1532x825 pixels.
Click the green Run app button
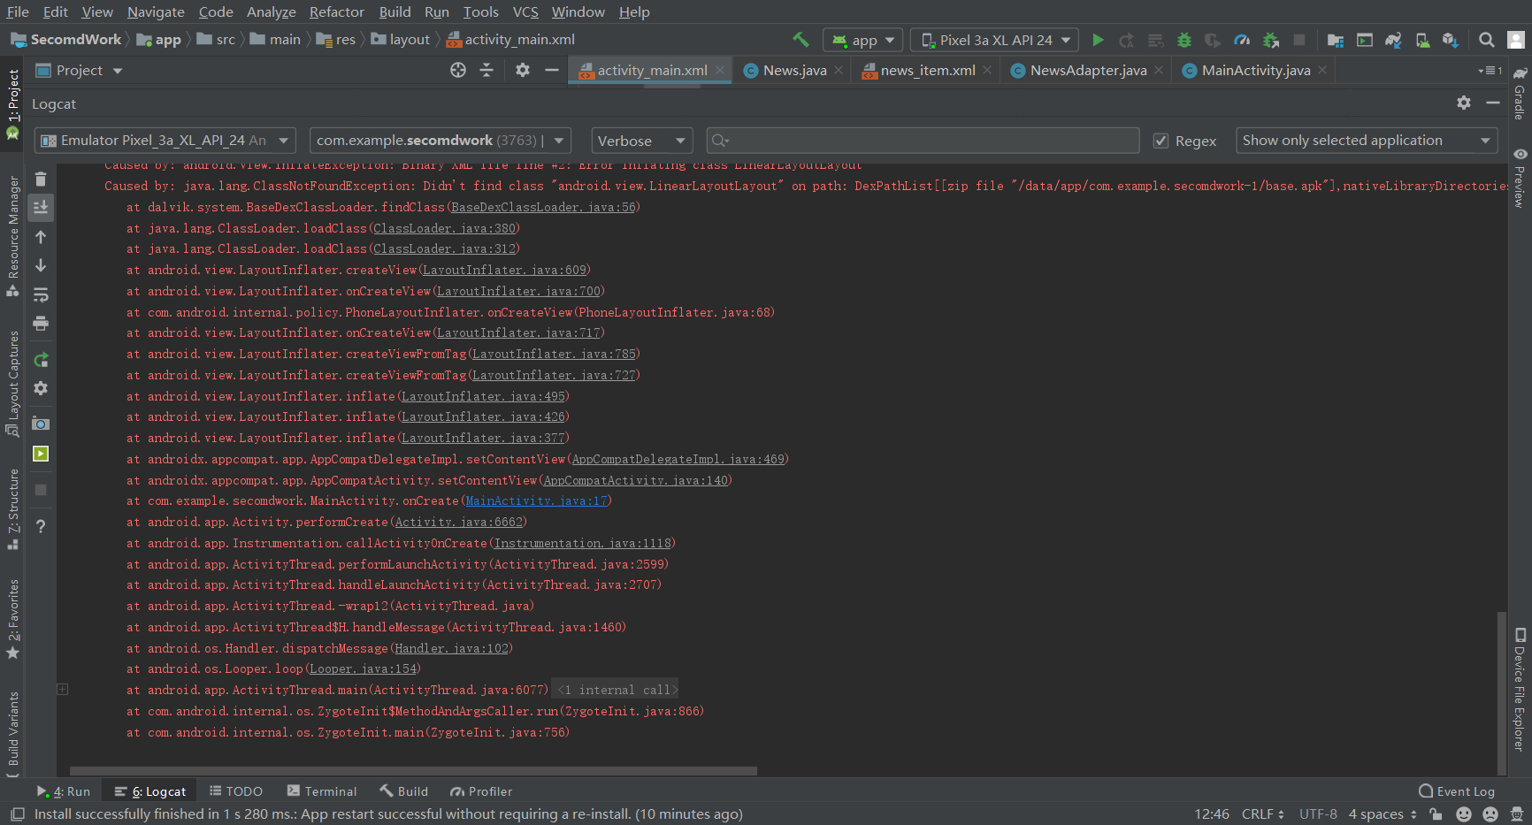(1098, 40)
